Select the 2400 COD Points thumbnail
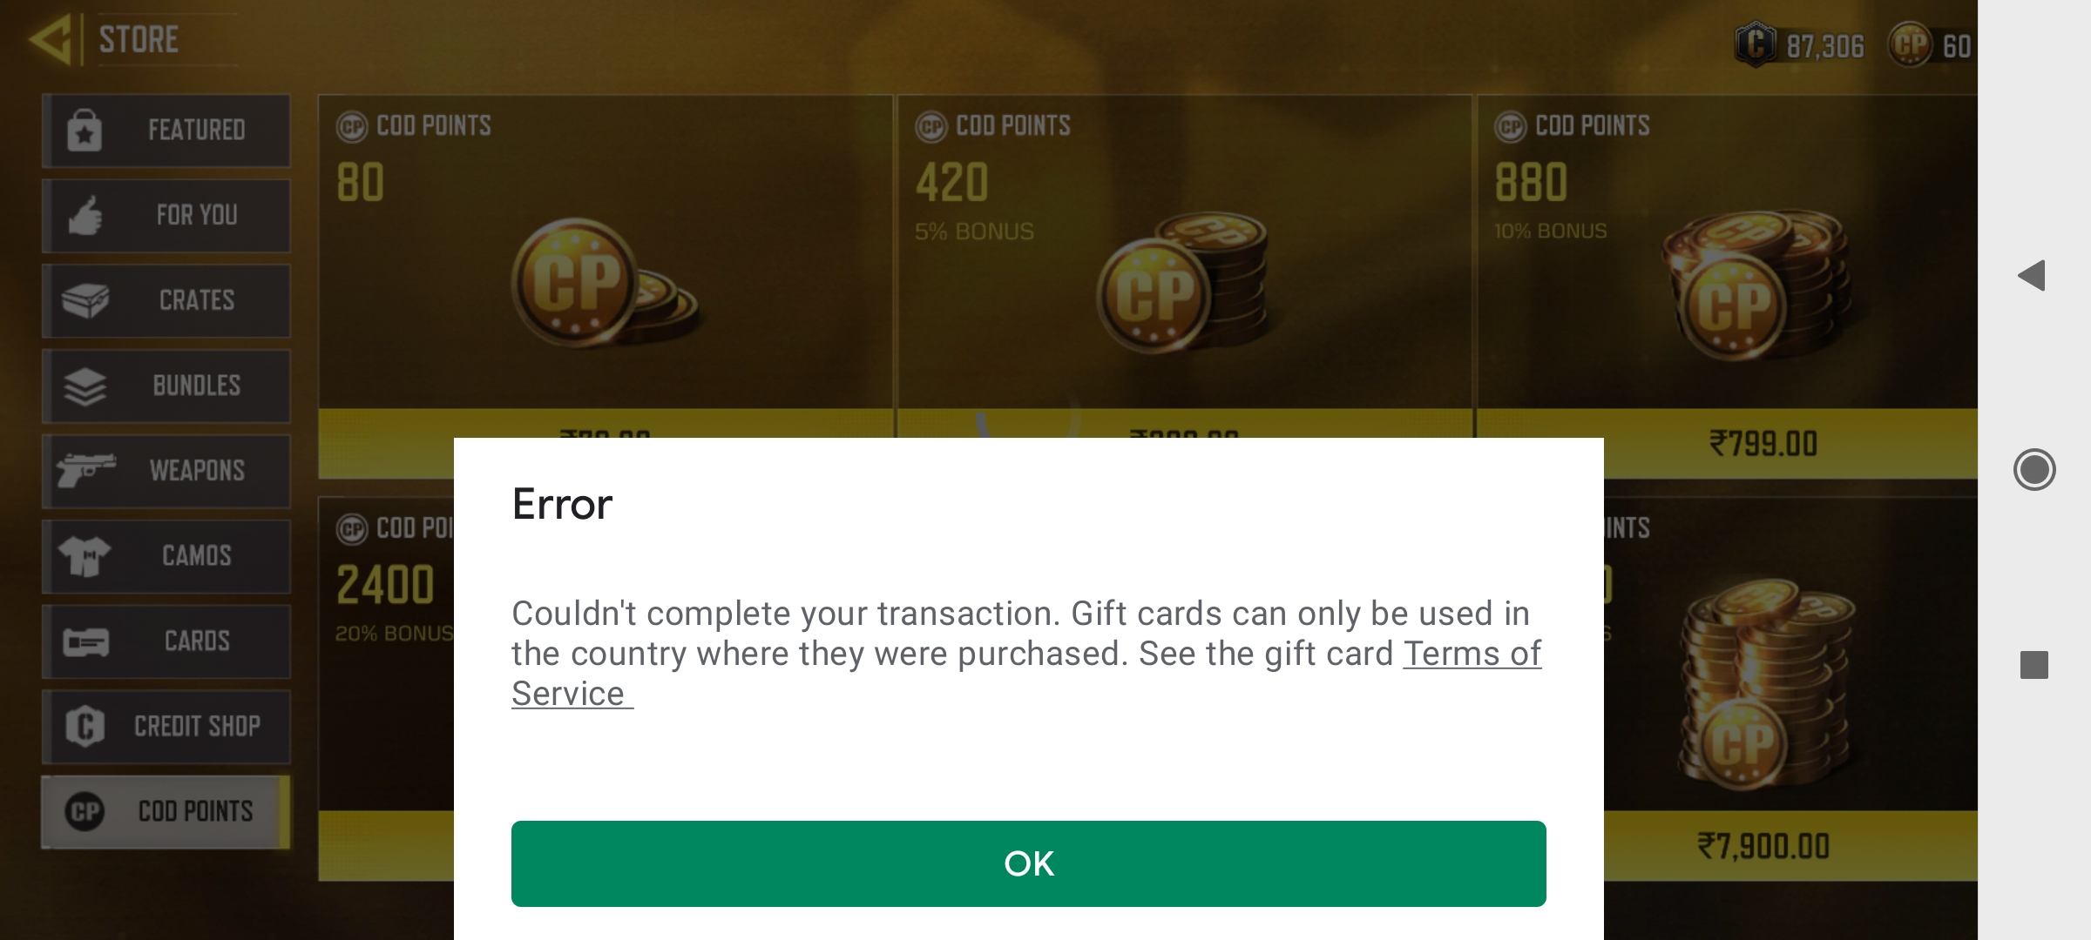The image size is (2091, 940). (x=388, y=666)
